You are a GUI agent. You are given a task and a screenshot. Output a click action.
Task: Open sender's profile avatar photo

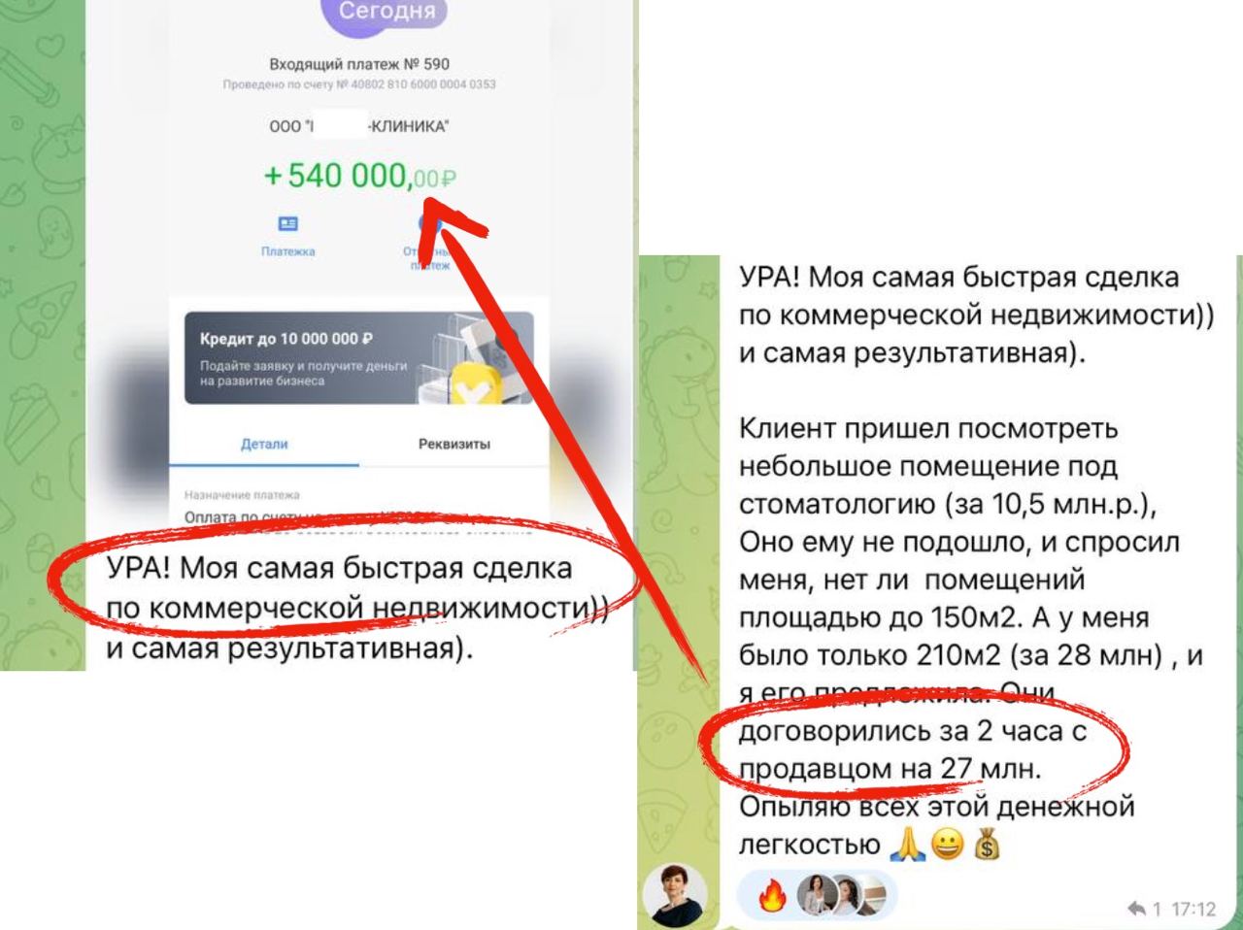tap(675, 894)
